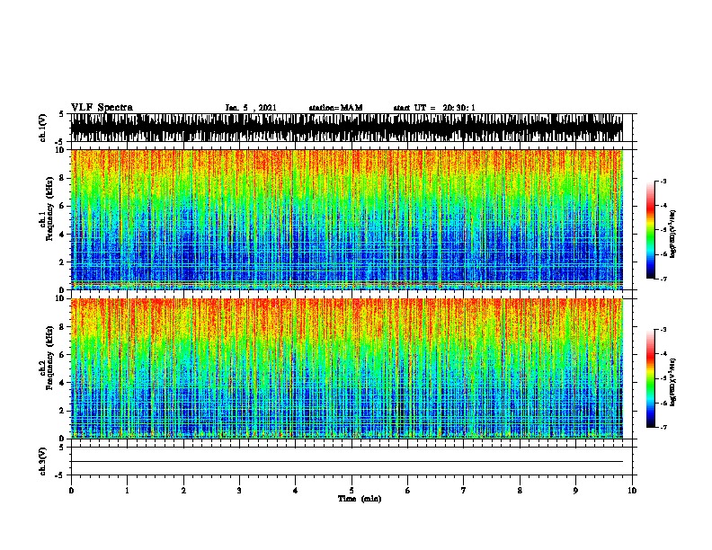This screenshot has width=712, height=550.
Task: Click the ch.1 spectrogram color bar
Action: click(x=651, y=230)
